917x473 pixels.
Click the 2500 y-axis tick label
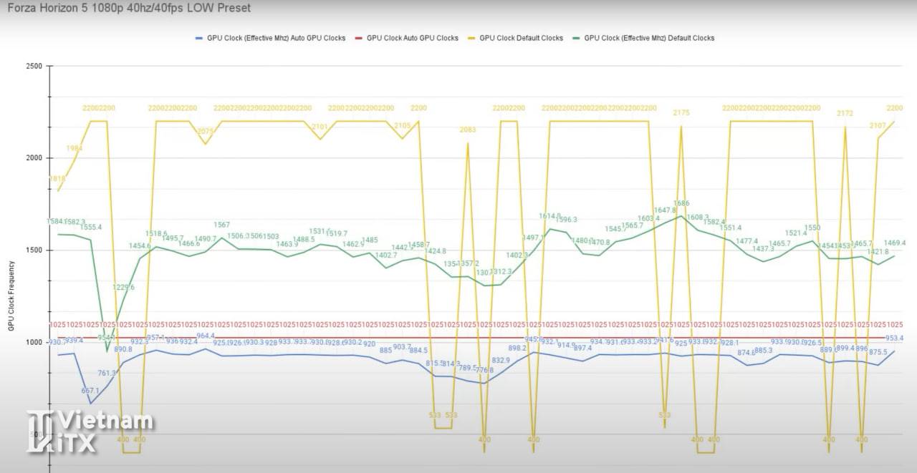34,67
